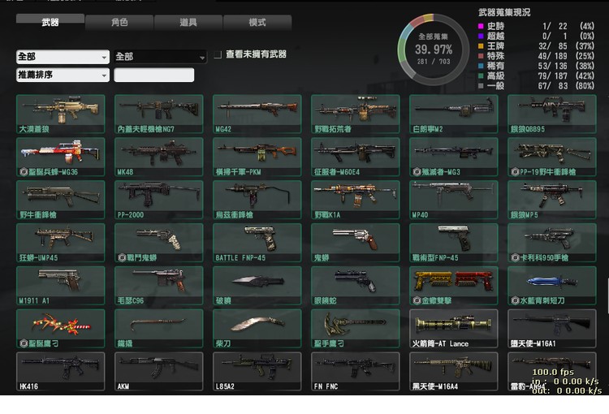Select the HK416 rifle card
Image resolution: width=609 pixels, height=414 pixels.
(x=61, y=371)
